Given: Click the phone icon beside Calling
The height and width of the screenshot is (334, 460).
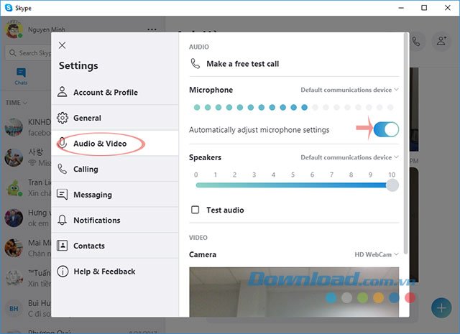Looking at the screenshot, I should pyautogui.click(x=63, y=169).
